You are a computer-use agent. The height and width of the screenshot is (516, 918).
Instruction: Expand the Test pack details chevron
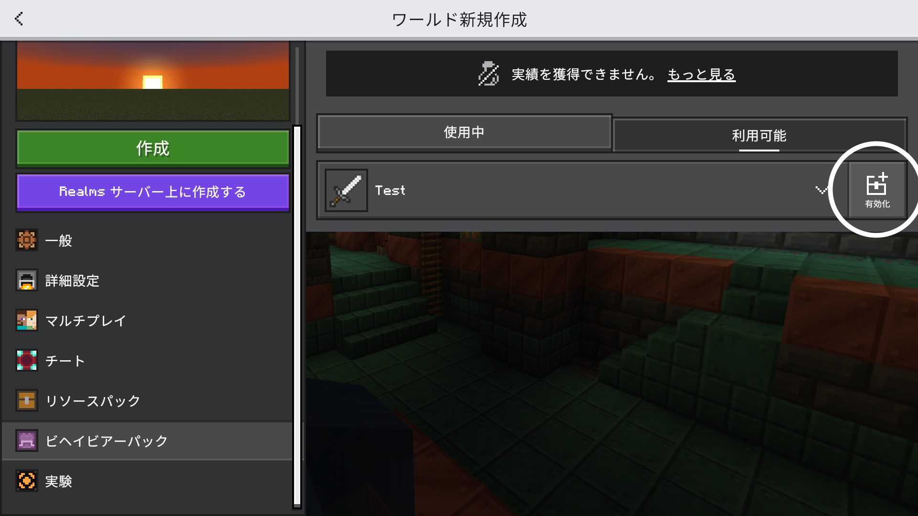(821, 190)
